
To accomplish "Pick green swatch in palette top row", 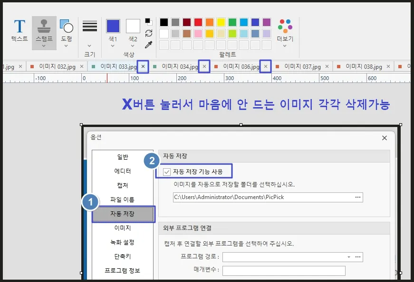I will pos(232,22).
